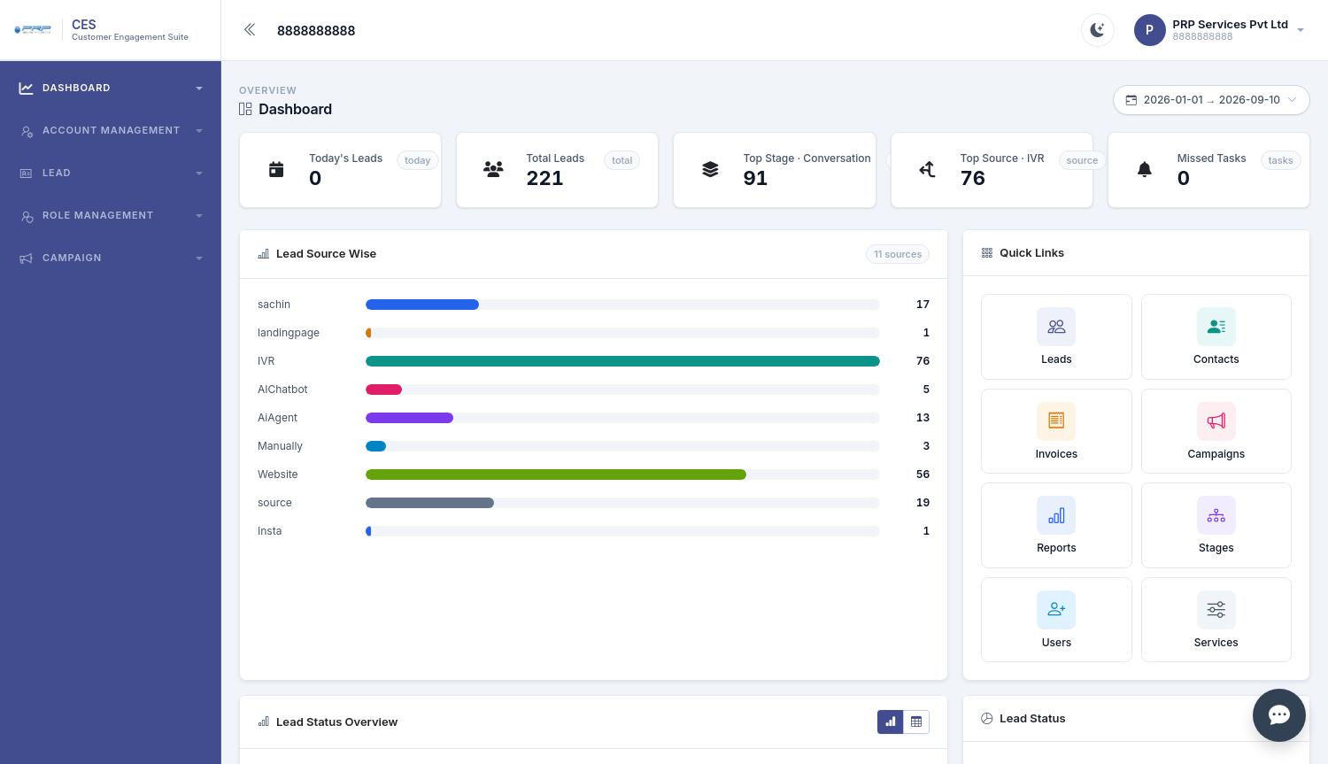Click split arrow icon in Top Source card

coord(927,169)
